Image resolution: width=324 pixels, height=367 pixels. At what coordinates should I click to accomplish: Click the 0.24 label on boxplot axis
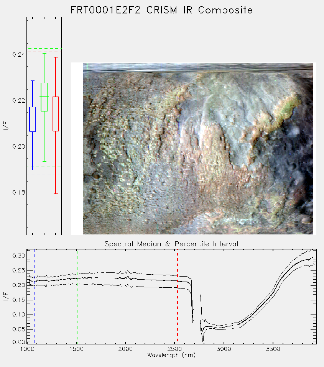pos(19,55)
